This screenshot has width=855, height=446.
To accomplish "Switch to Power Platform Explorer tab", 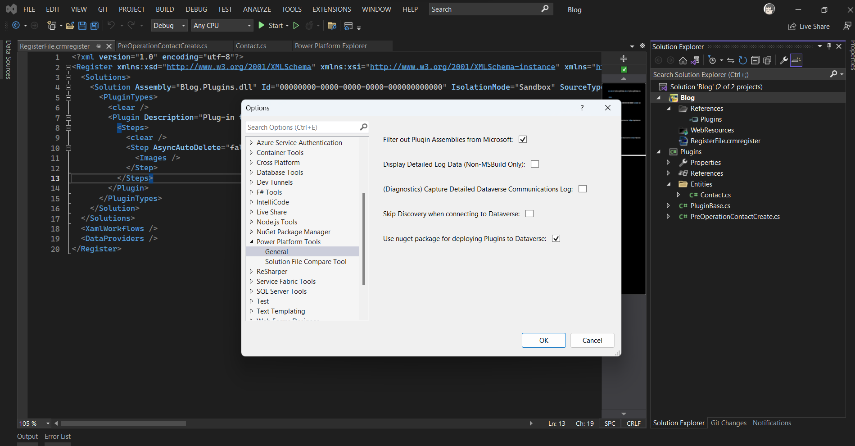I will pos(331,46).
